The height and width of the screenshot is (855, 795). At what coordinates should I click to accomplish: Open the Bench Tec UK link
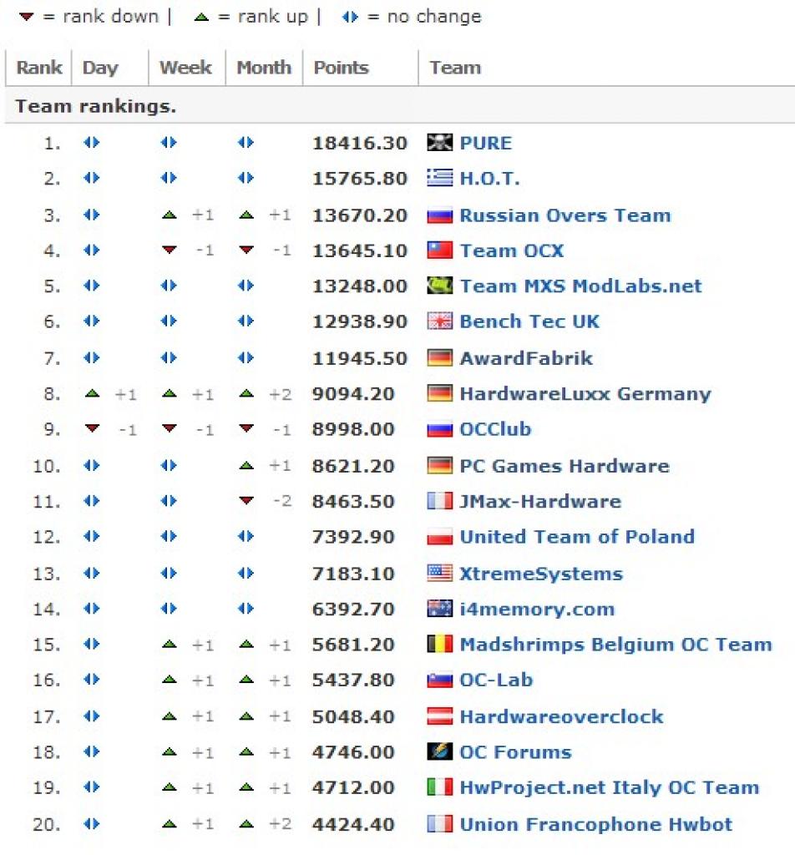pos(529,321)
